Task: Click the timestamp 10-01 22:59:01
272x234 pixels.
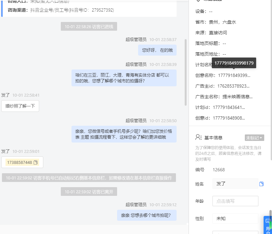Action: pyautogui.click(x=26, y=151)
